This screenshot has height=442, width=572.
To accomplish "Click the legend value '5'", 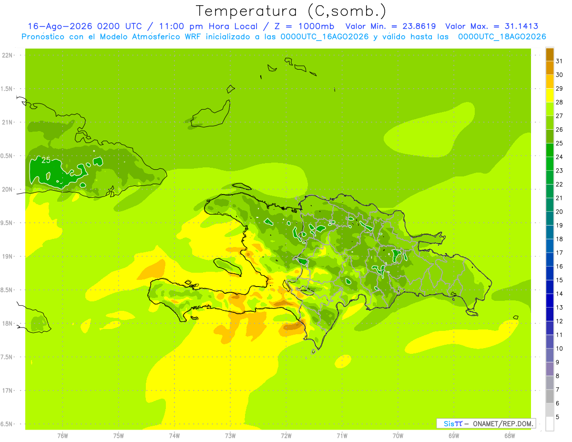I will pyautogui.click(x=558, y=417).
